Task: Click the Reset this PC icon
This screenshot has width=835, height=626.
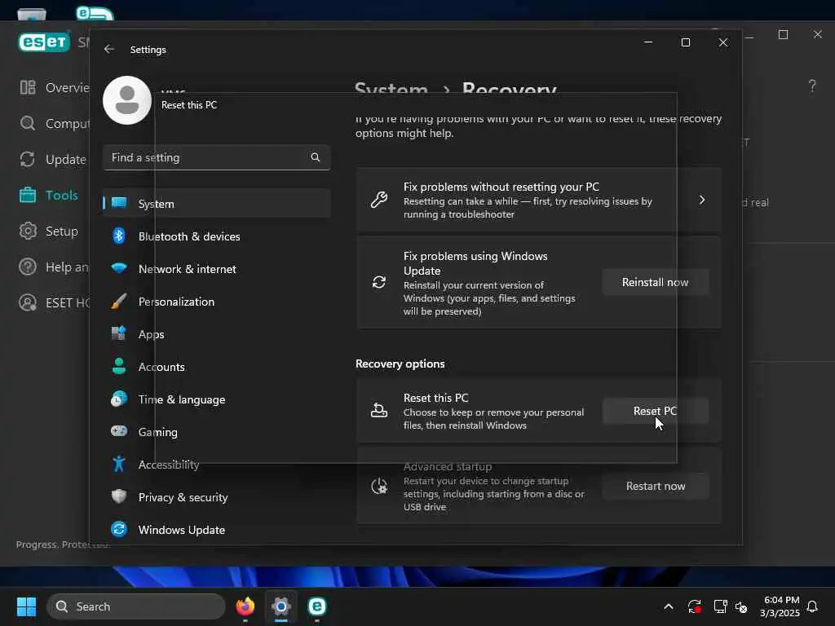Action: (x=379, y=411)
